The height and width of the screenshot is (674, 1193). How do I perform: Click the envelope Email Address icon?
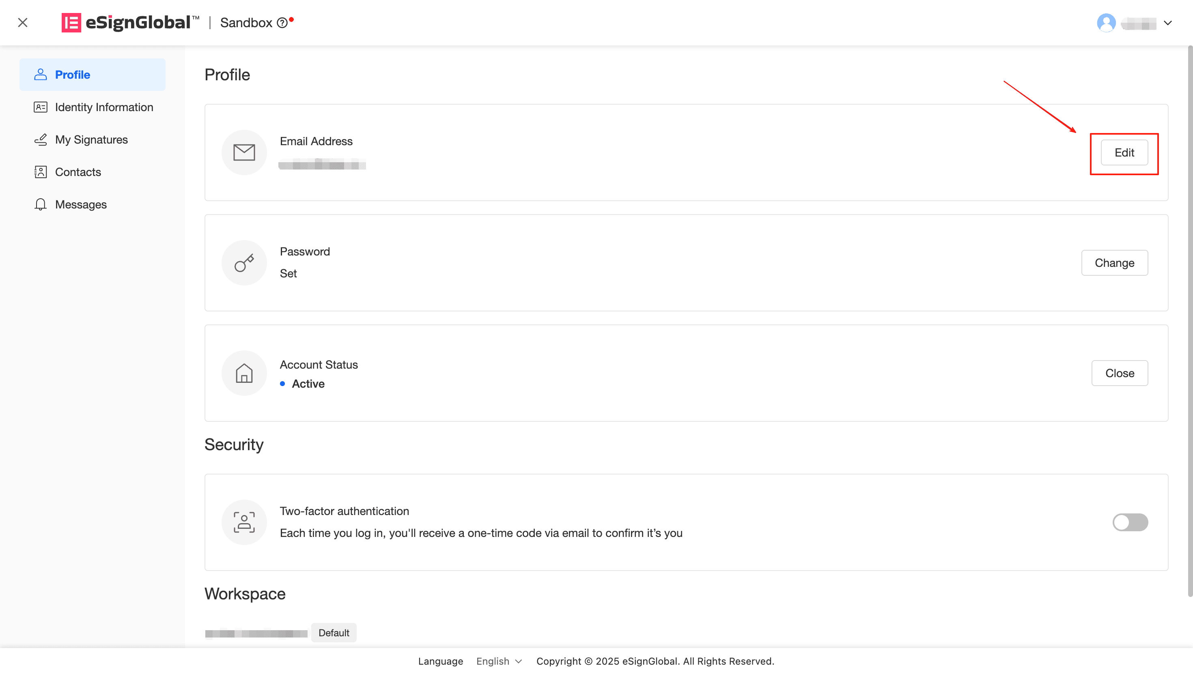(244, 152)
